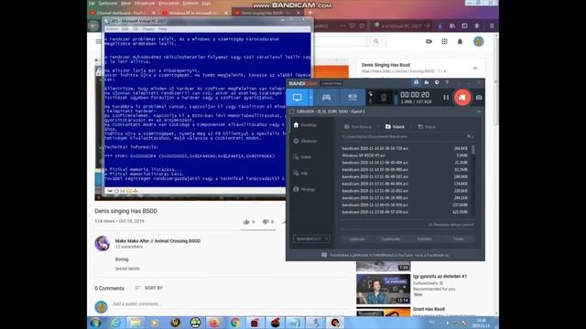Screen dimensions: 586x329
Task: Stop recording with the red button
Action: coord(462,98)
